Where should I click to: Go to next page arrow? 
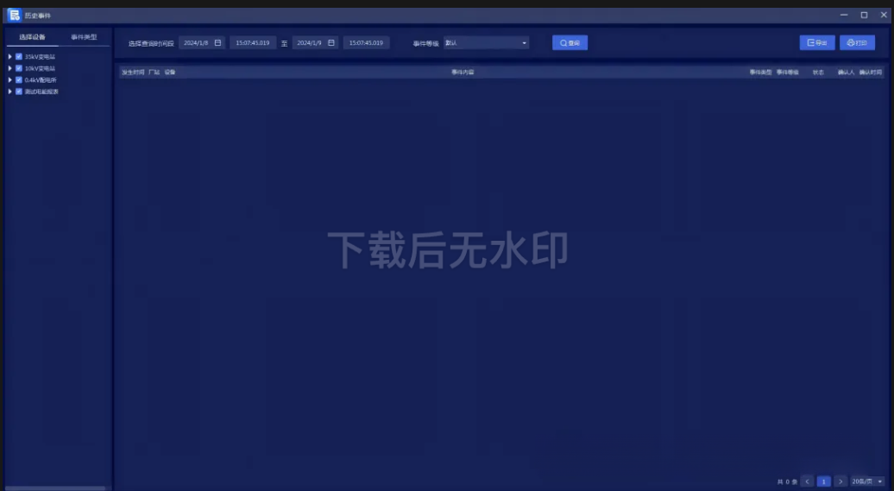click(840, 481)
